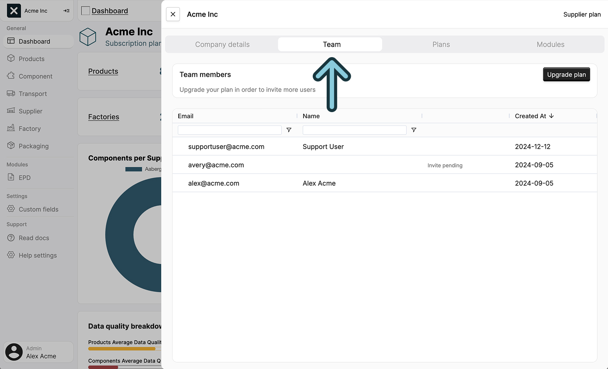Switch to the Plans tab
This screenshot has width=608, height=369.
(x=441, y=44)
